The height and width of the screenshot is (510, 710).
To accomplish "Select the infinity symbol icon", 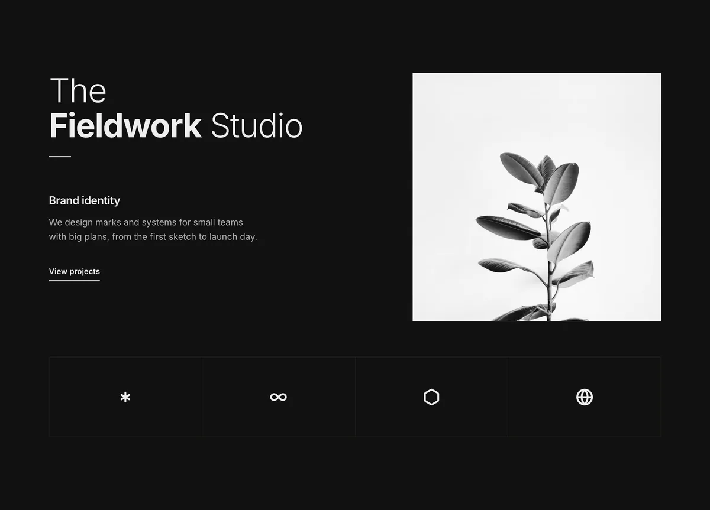I will [x=278, y=397].
